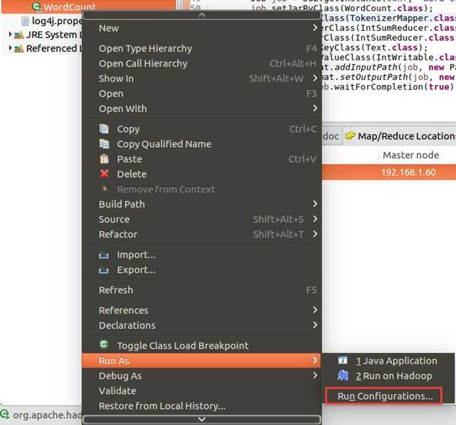Expand Referenced Libraries tree node
This screenshot has width=456, height=425.
(10, 48)
